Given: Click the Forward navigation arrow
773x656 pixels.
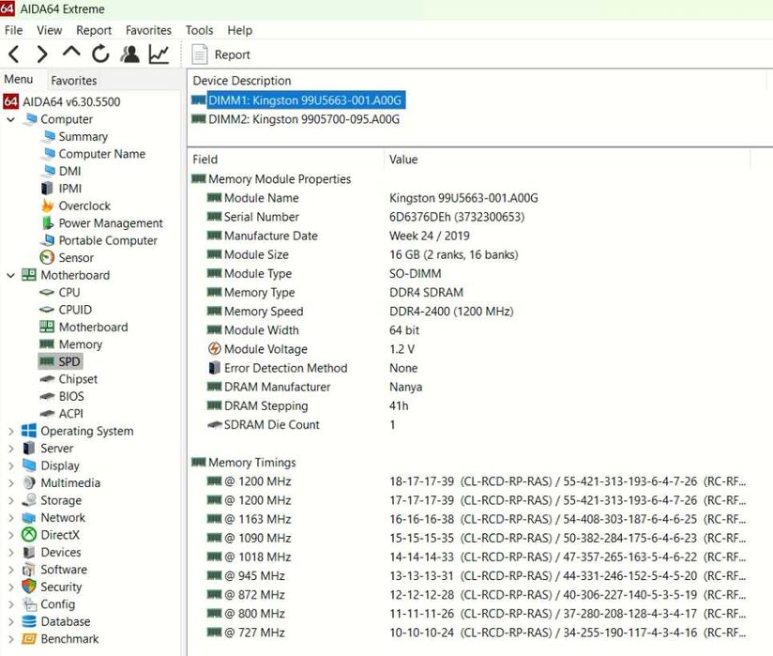Looking at the screenshot, I should coord(42,53).
